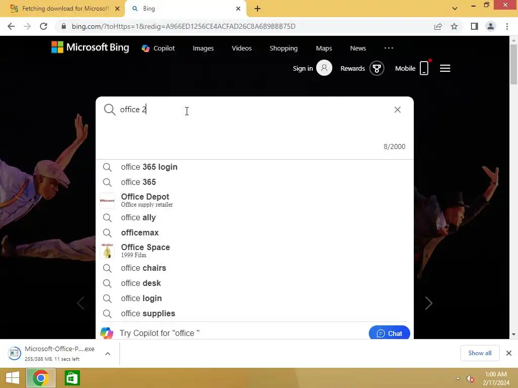The height and width of the screenshot is (388, 518).
Task: Open the Shopping tab
Action: pyautogui.click(x=283, y=48)
